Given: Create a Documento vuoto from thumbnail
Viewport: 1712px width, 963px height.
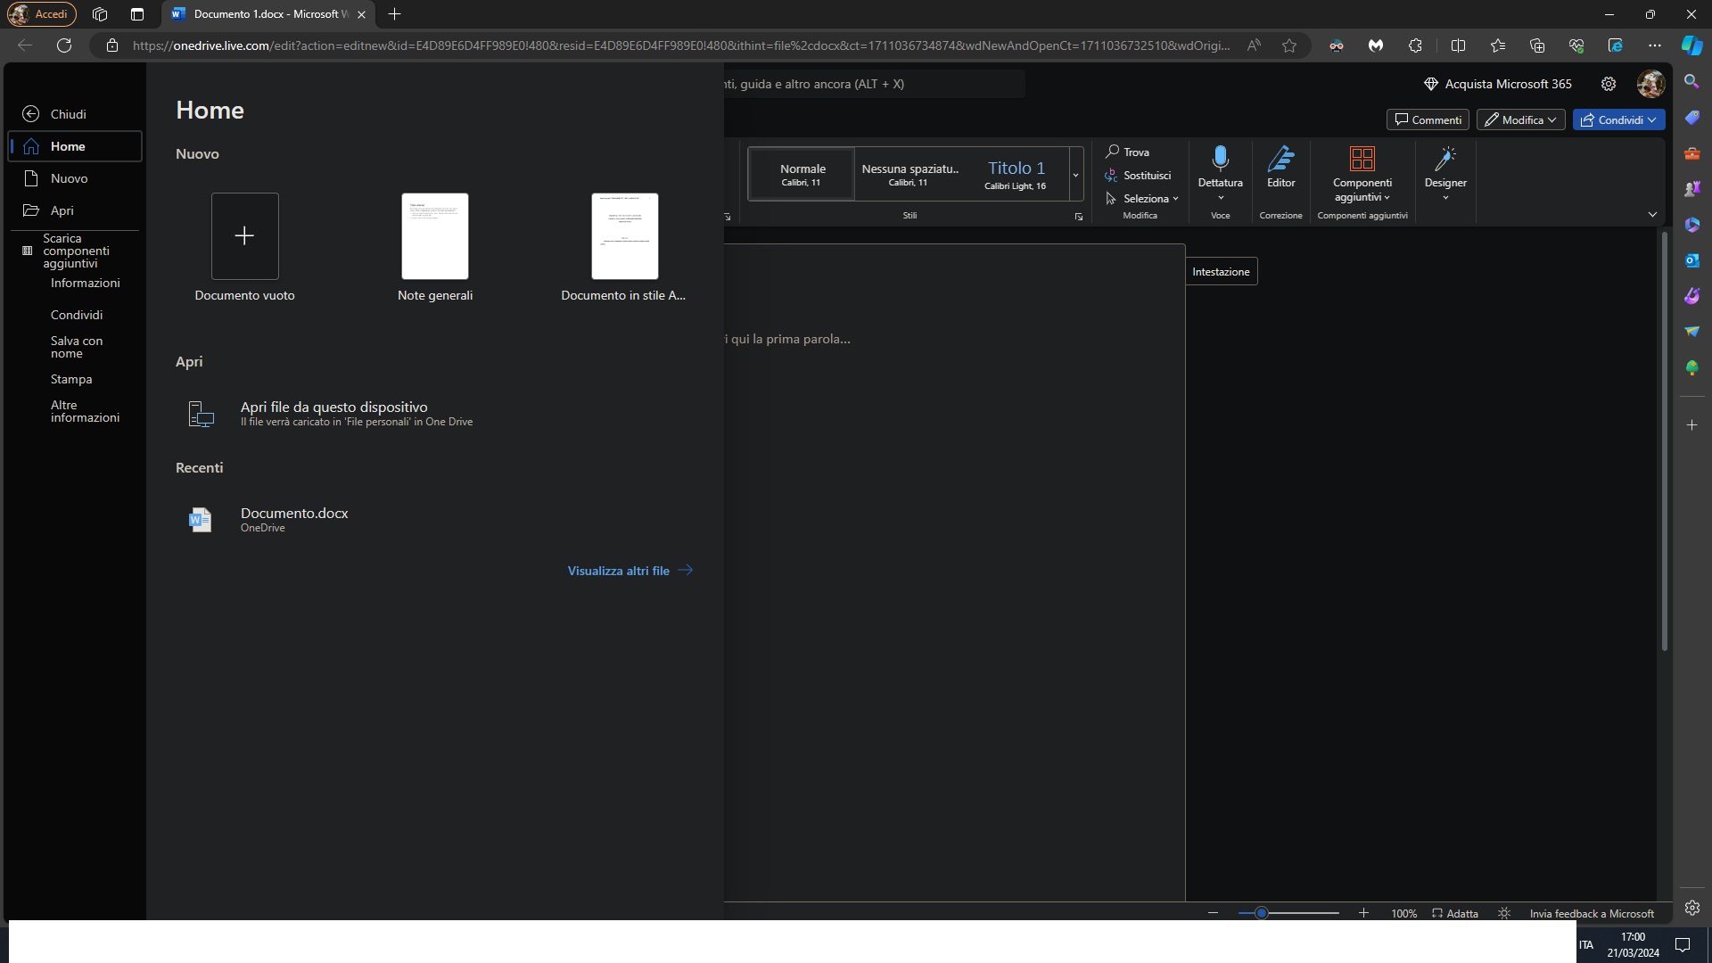Looking at the screenshot, I should 244,235.
